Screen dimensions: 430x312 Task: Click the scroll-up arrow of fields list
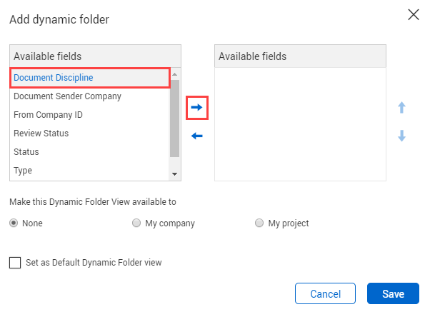[175, 74]
